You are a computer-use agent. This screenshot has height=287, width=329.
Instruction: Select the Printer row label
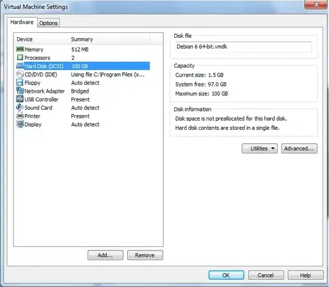(x=32, y=116)
